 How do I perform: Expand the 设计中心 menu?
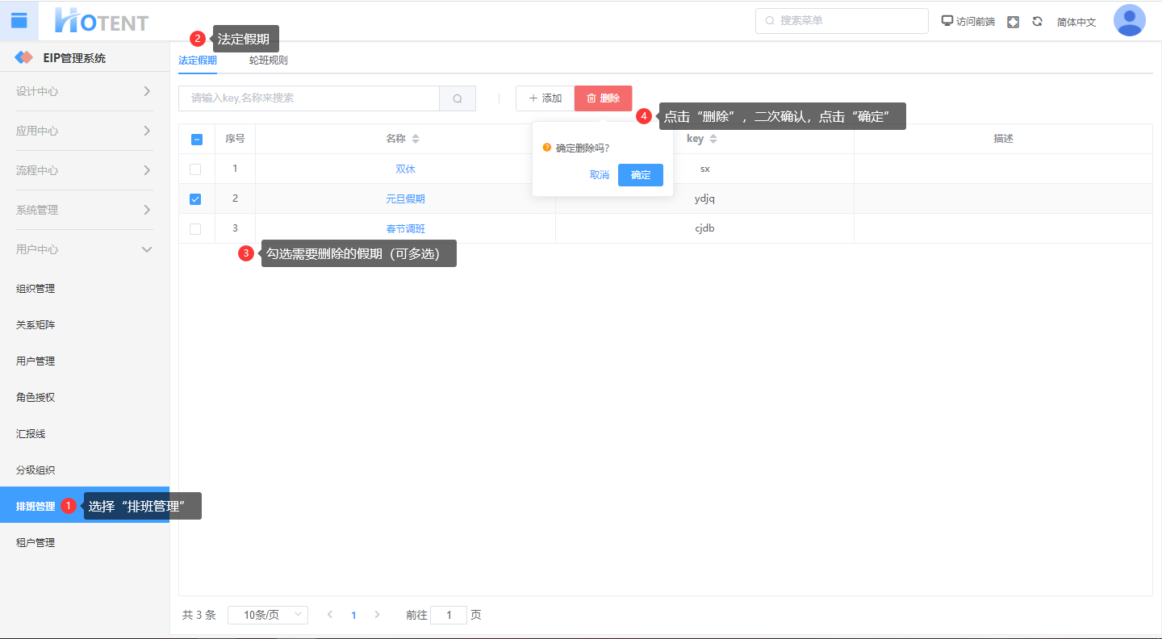85,91
